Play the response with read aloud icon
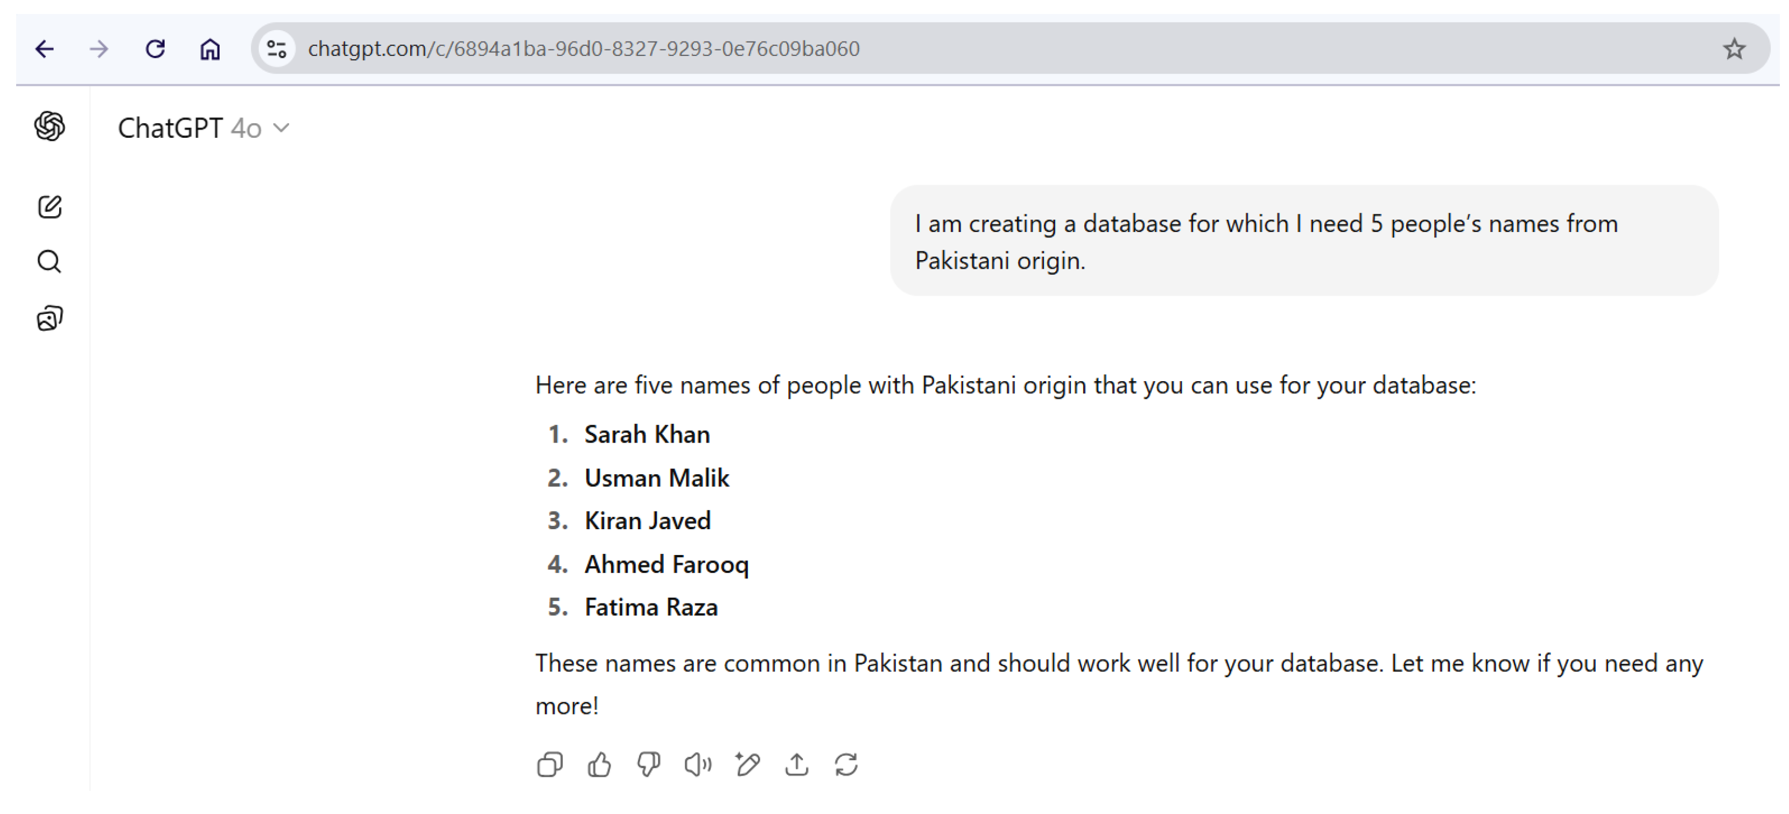The height and width of the screenshot is (814, 1789). 697,764
